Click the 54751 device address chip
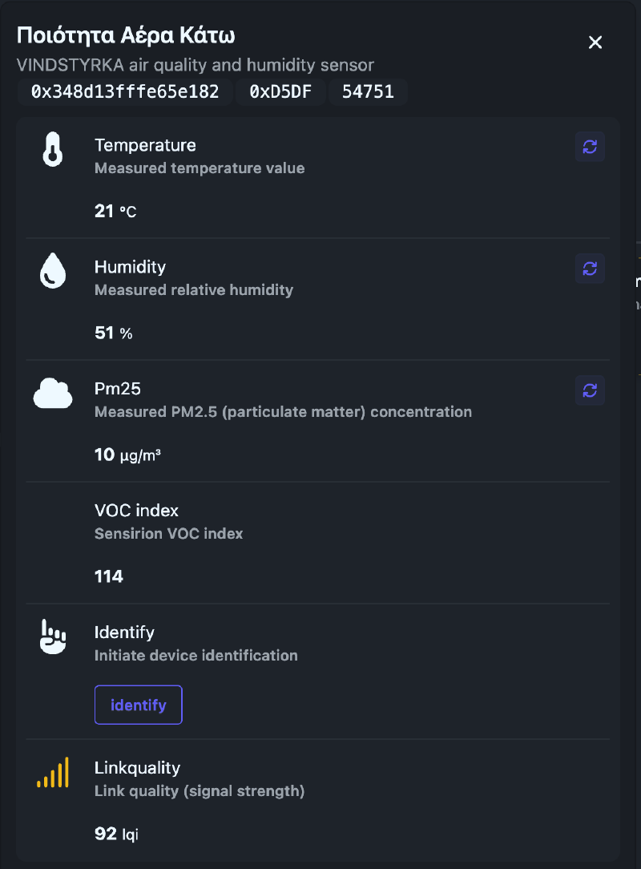This screenshot has width=641, height=869. [x=369, y=93]
